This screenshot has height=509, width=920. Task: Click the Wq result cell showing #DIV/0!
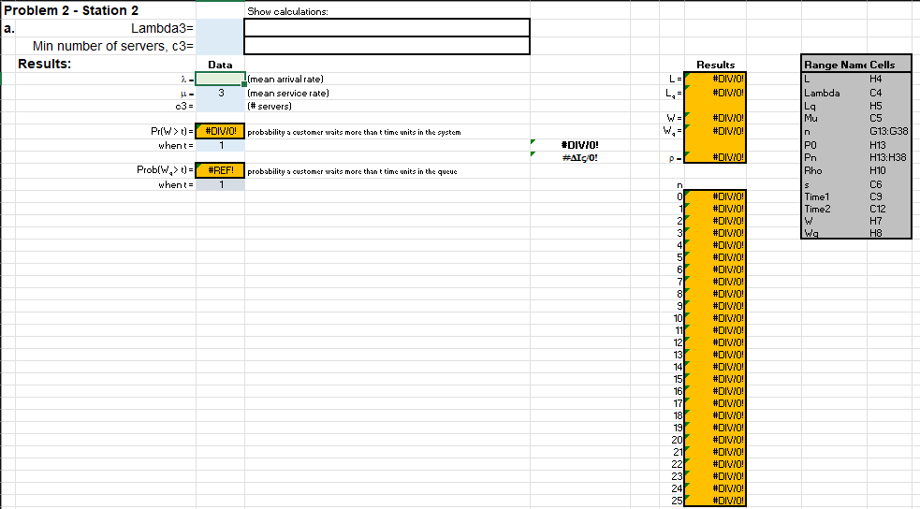715,131
